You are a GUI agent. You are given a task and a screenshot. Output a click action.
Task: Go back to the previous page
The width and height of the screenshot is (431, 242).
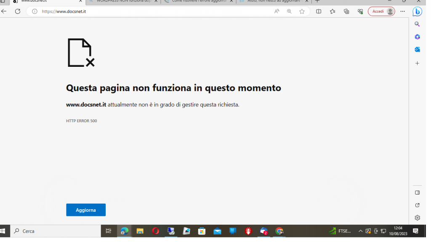point(4,11)
